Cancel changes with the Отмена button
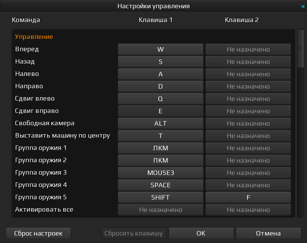 [268, 233]
